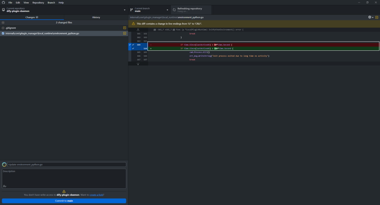Image resolution: width=380 pixels, height=205 pixels.
Task: Expand diff upward above line 161
Action: point(138,30)
